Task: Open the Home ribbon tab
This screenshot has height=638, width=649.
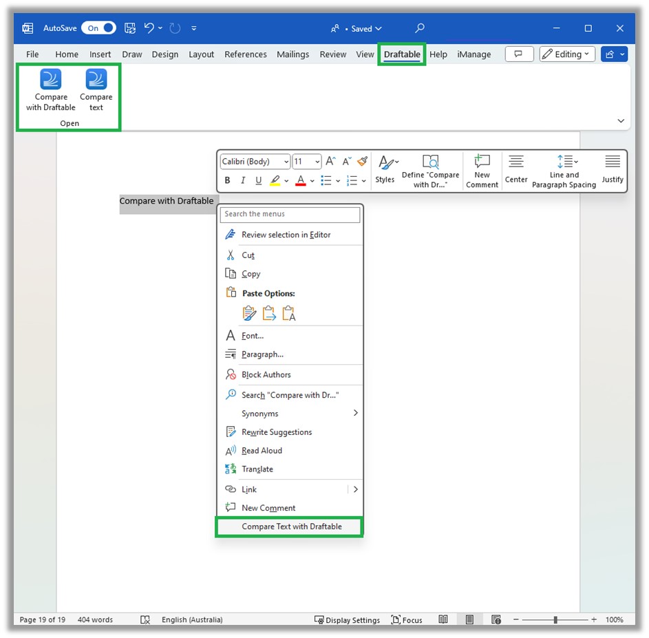Action: 67,54
